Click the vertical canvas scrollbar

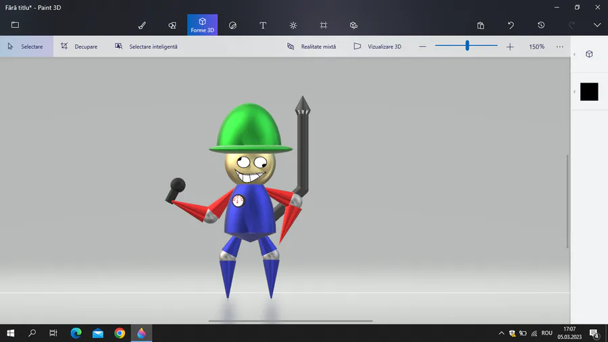[567, 201]
